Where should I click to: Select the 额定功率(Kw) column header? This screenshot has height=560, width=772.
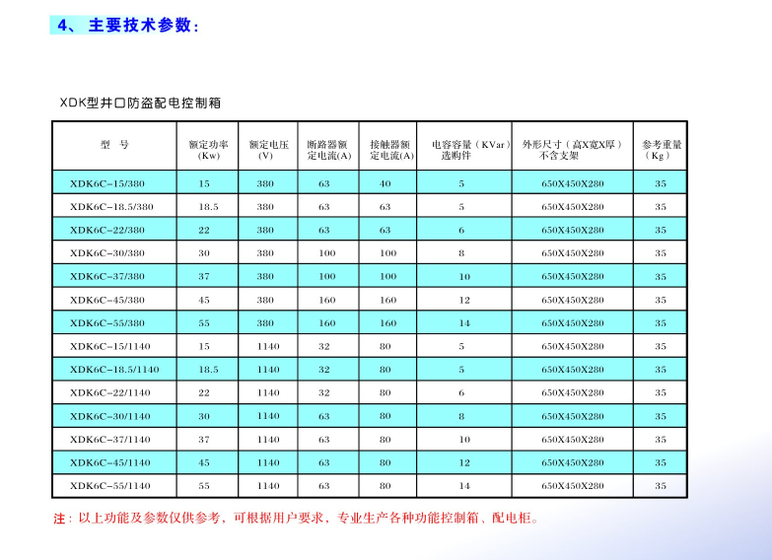(208, 149)
